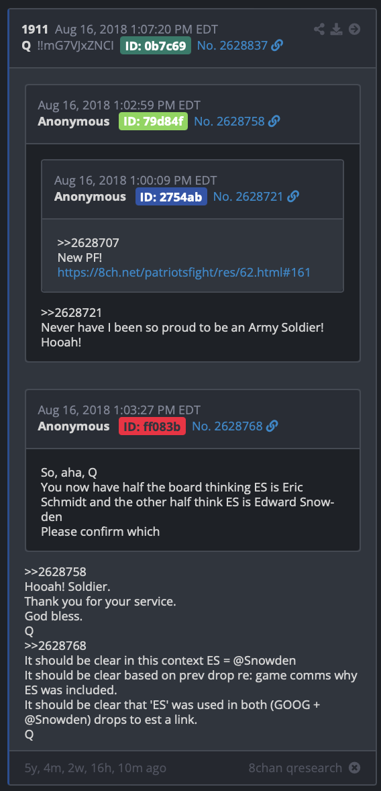Click the red ID: ff083b badge
The width and height of the screenshot is (381, 791).
[x=152, y=426]
